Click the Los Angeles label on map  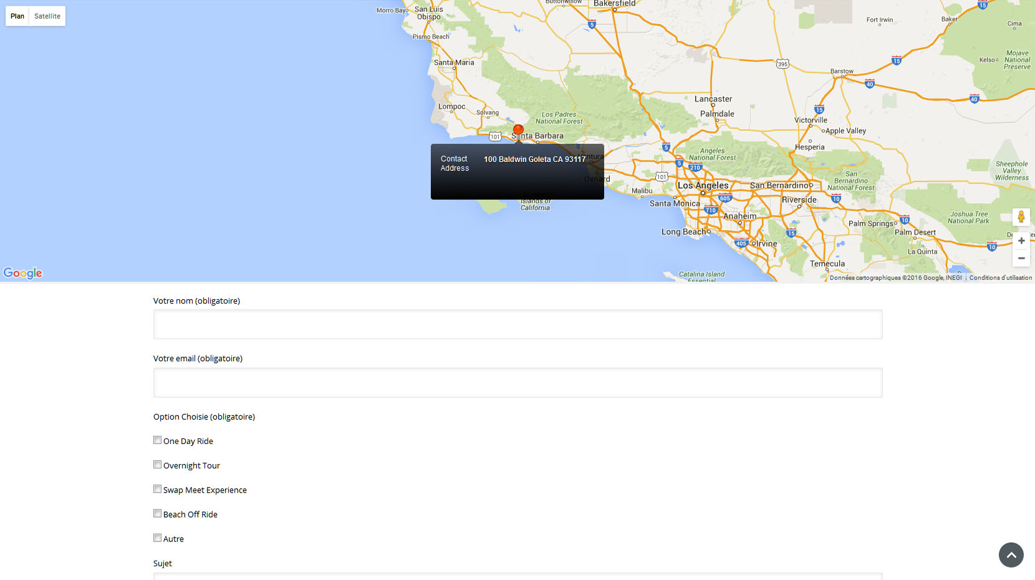703,186
